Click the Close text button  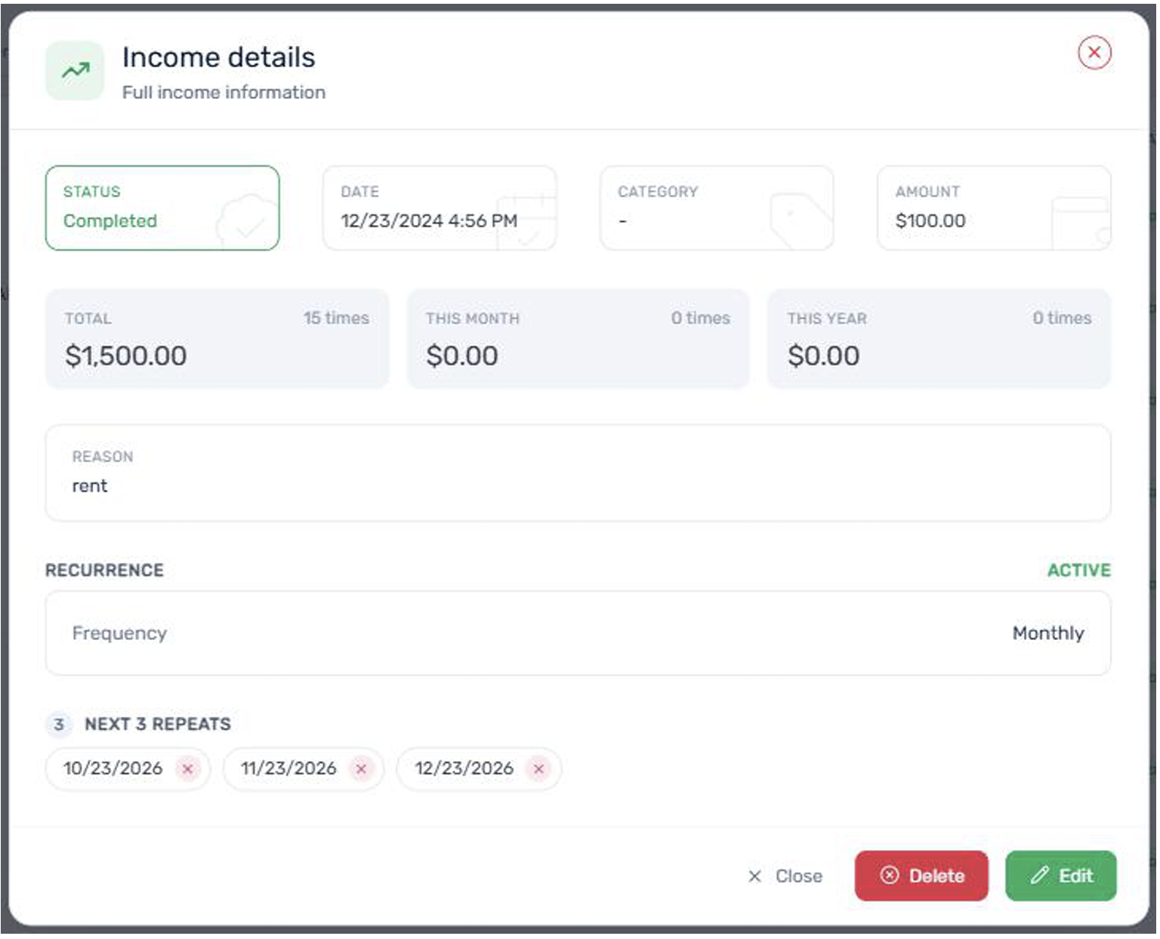pos(785,876)
